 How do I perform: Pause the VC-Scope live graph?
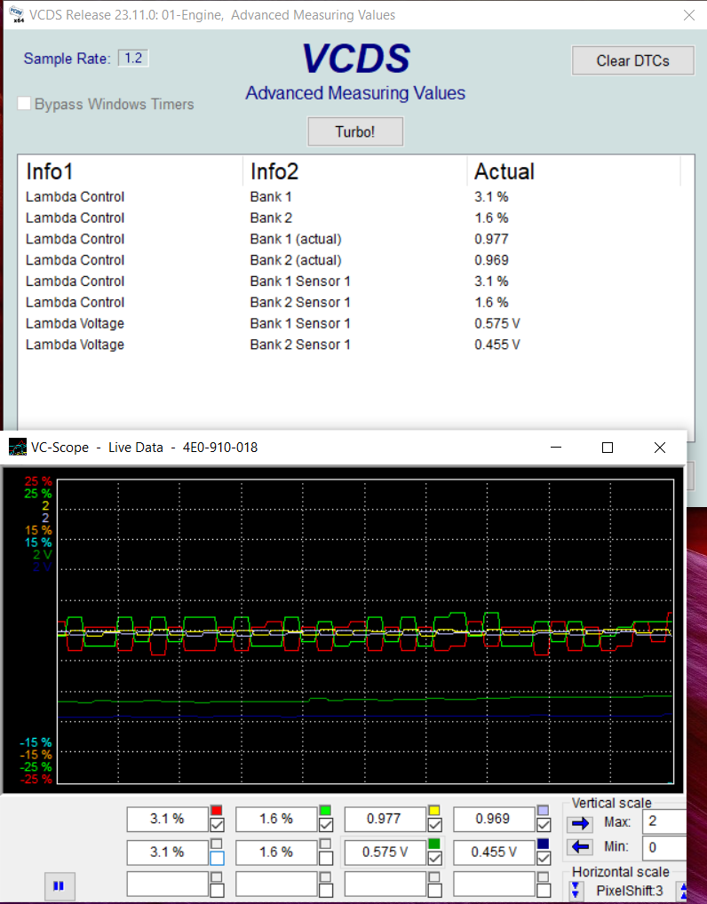pyautogui.click(x=59, y=885)
